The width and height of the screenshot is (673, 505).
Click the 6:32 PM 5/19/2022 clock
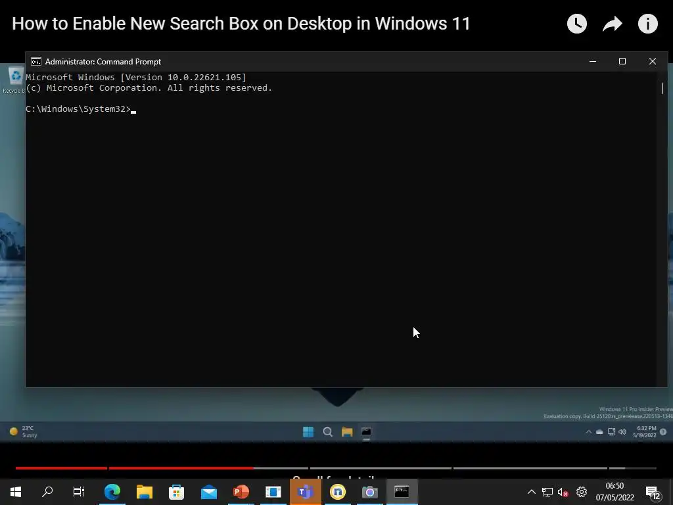(645, 431)
